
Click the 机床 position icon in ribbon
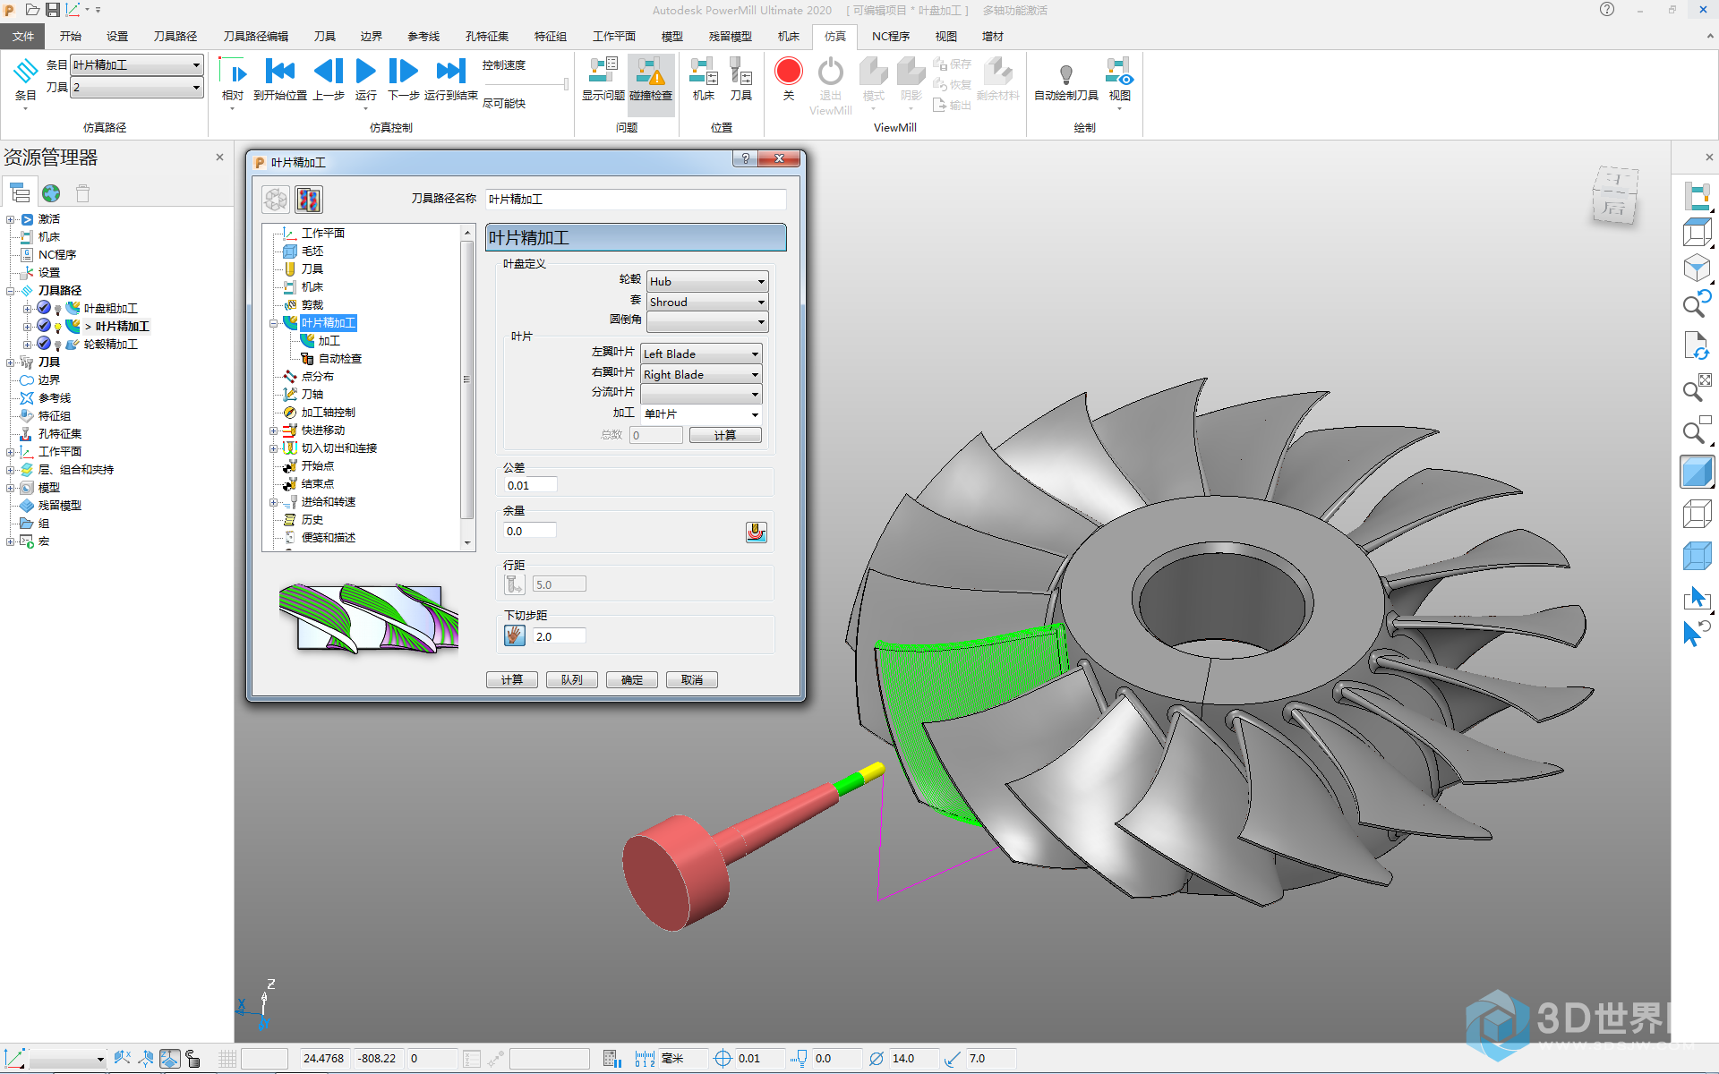[704, 72]
